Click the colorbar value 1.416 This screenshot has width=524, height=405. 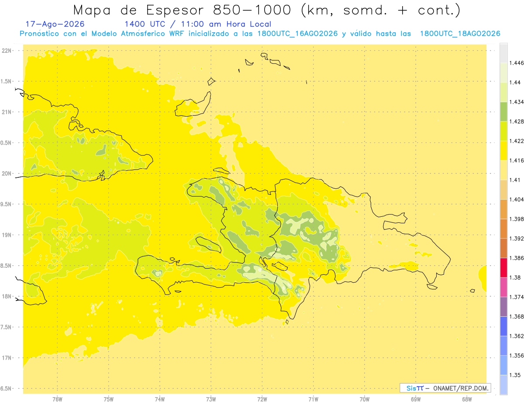click(516, 160)
